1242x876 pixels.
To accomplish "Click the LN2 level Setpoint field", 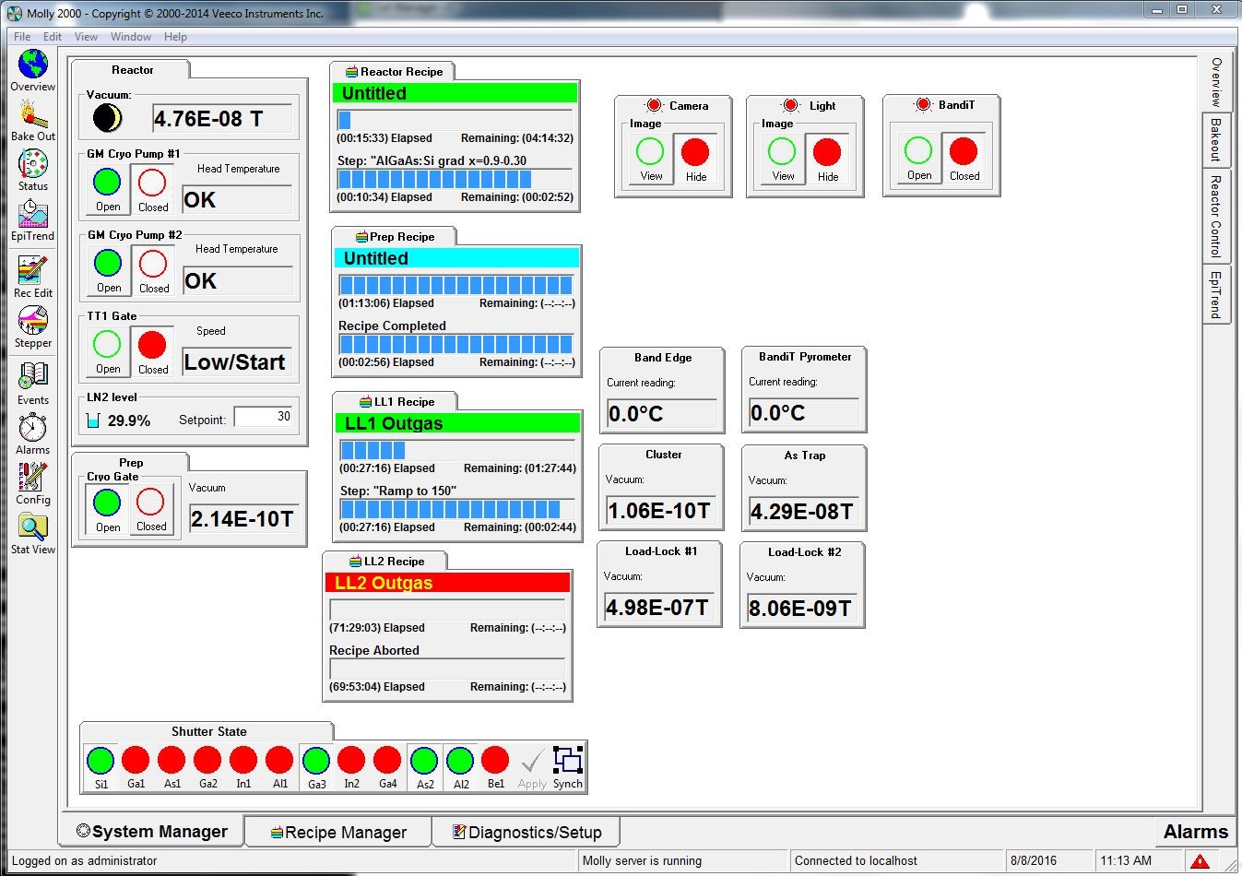I will [x=264, y=417].
